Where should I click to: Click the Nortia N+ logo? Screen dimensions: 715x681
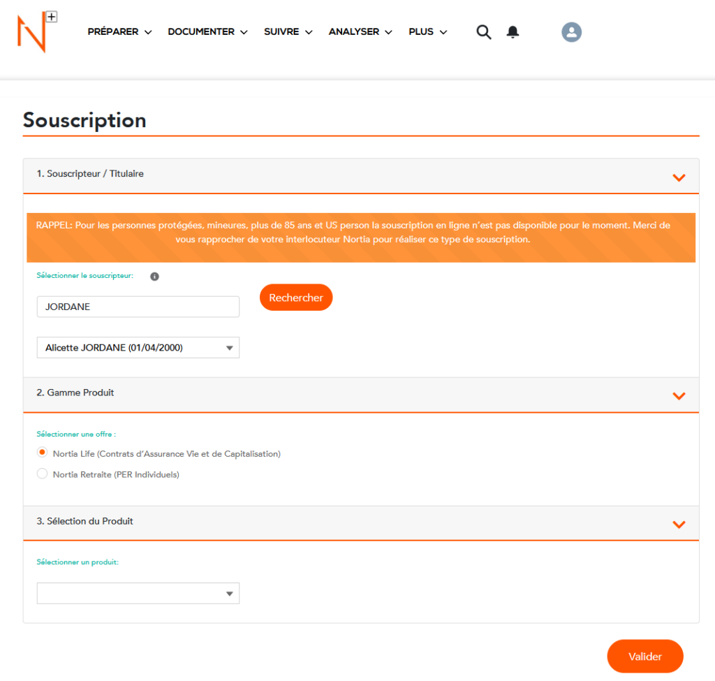[36, 31]
